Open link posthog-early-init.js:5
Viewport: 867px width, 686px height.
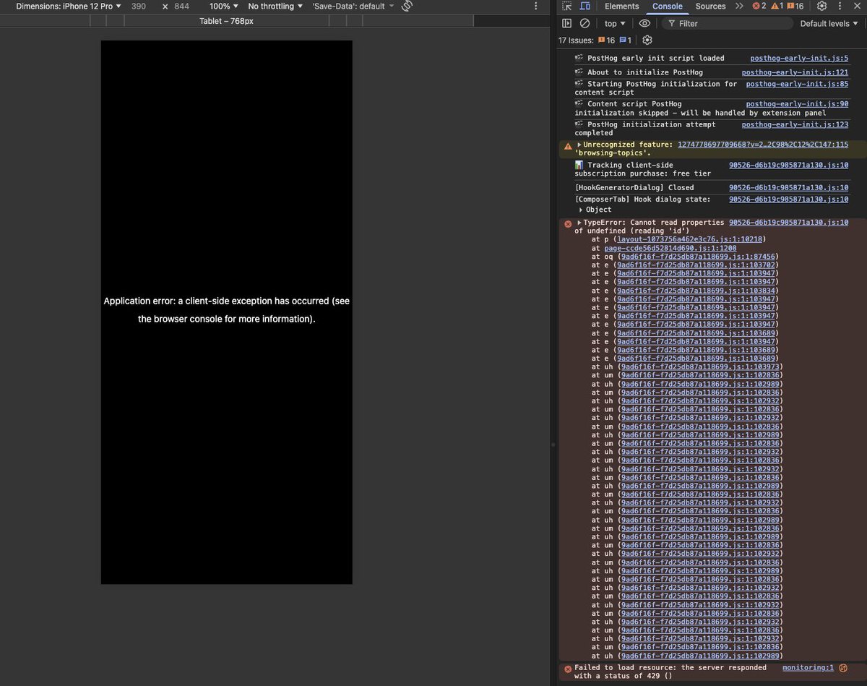coord(799,58)
